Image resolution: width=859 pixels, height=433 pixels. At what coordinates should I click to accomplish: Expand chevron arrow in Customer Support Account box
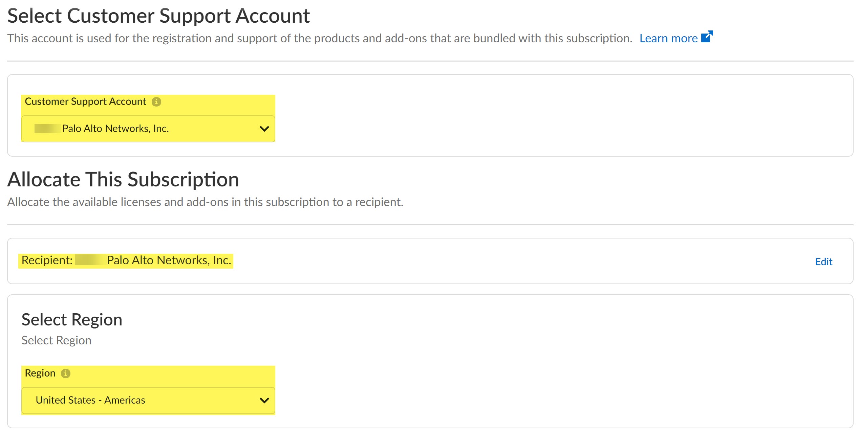(264, 129)
